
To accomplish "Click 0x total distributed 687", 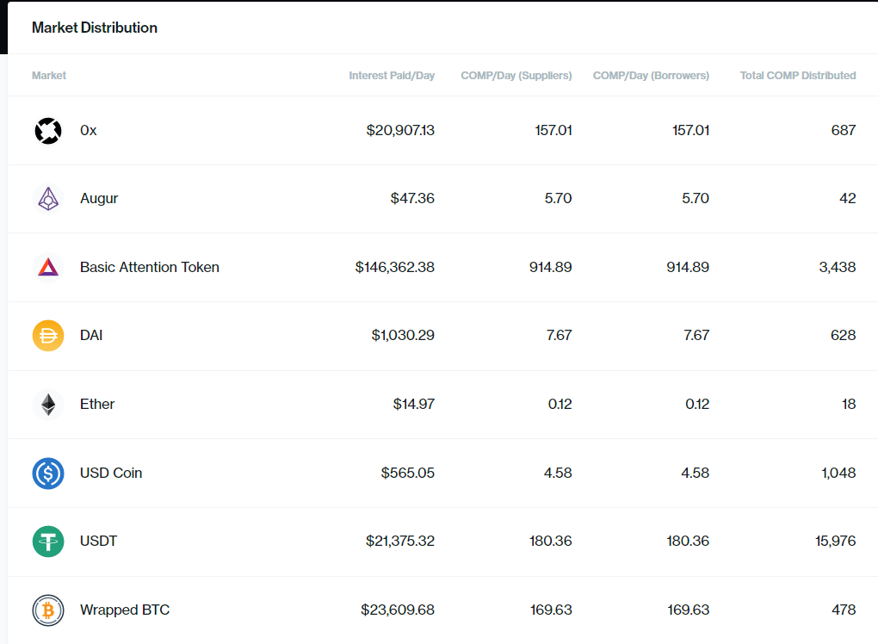I will coord(844,131).
